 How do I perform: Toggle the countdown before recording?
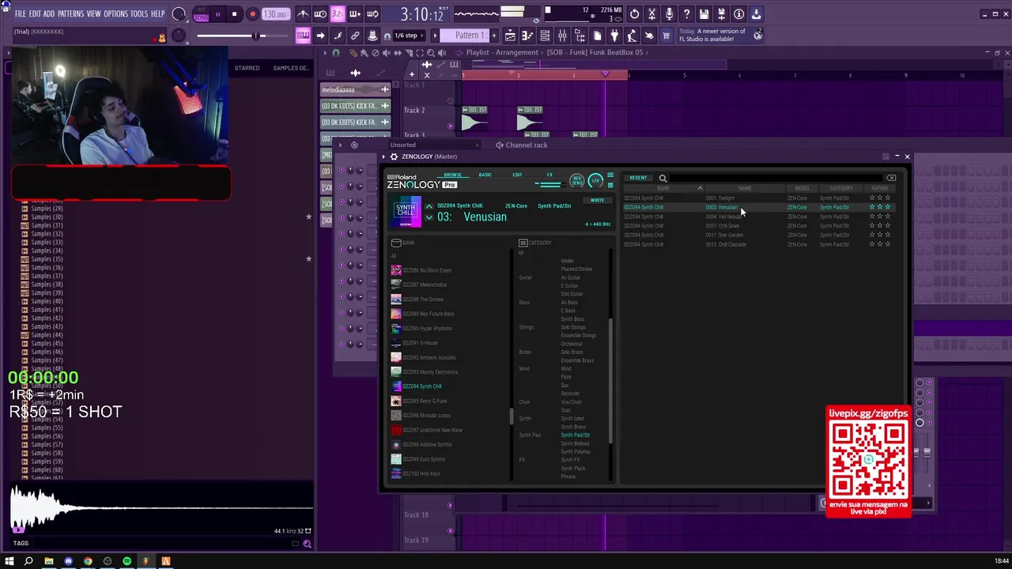[338, 14]
